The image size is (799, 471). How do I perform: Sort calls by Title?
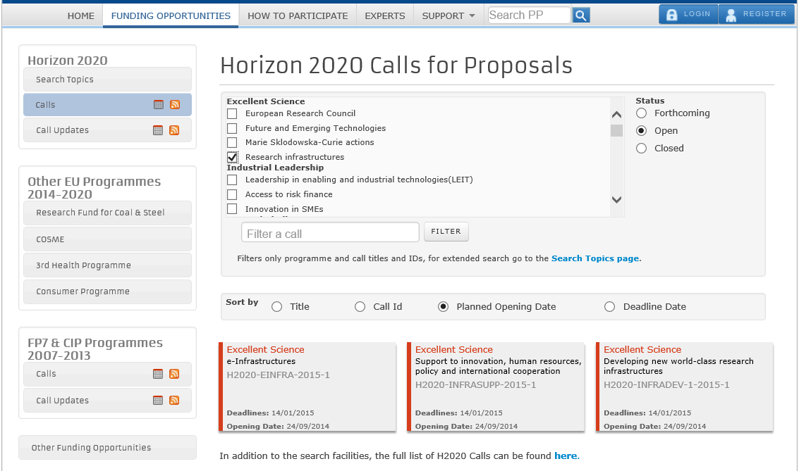(x=276, y=307)
